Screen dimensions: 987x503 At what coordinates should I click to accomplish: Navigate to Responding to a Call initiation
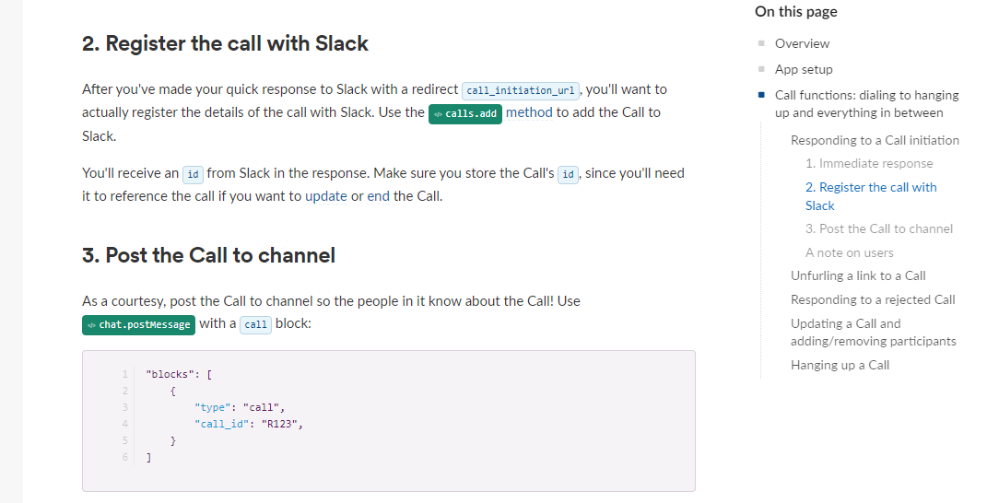[x=875, y=140]
